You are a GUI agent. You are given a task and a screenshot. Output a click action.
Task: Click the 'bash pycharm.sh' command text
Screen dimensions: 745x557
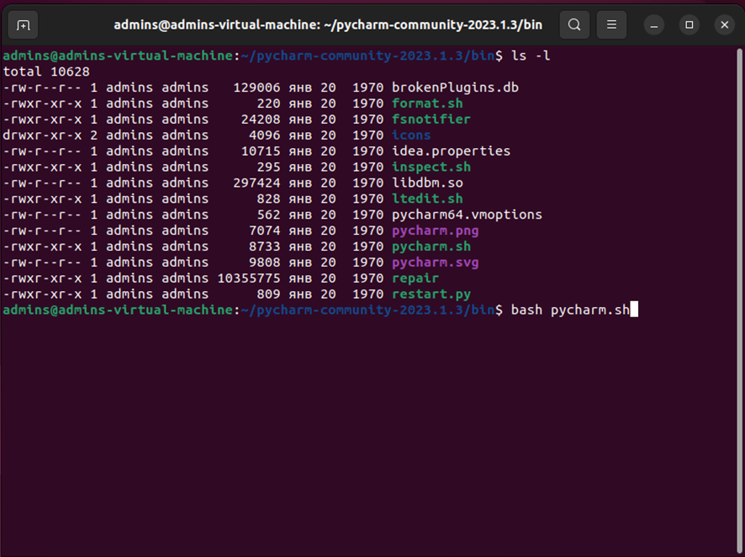pos(570,310)
